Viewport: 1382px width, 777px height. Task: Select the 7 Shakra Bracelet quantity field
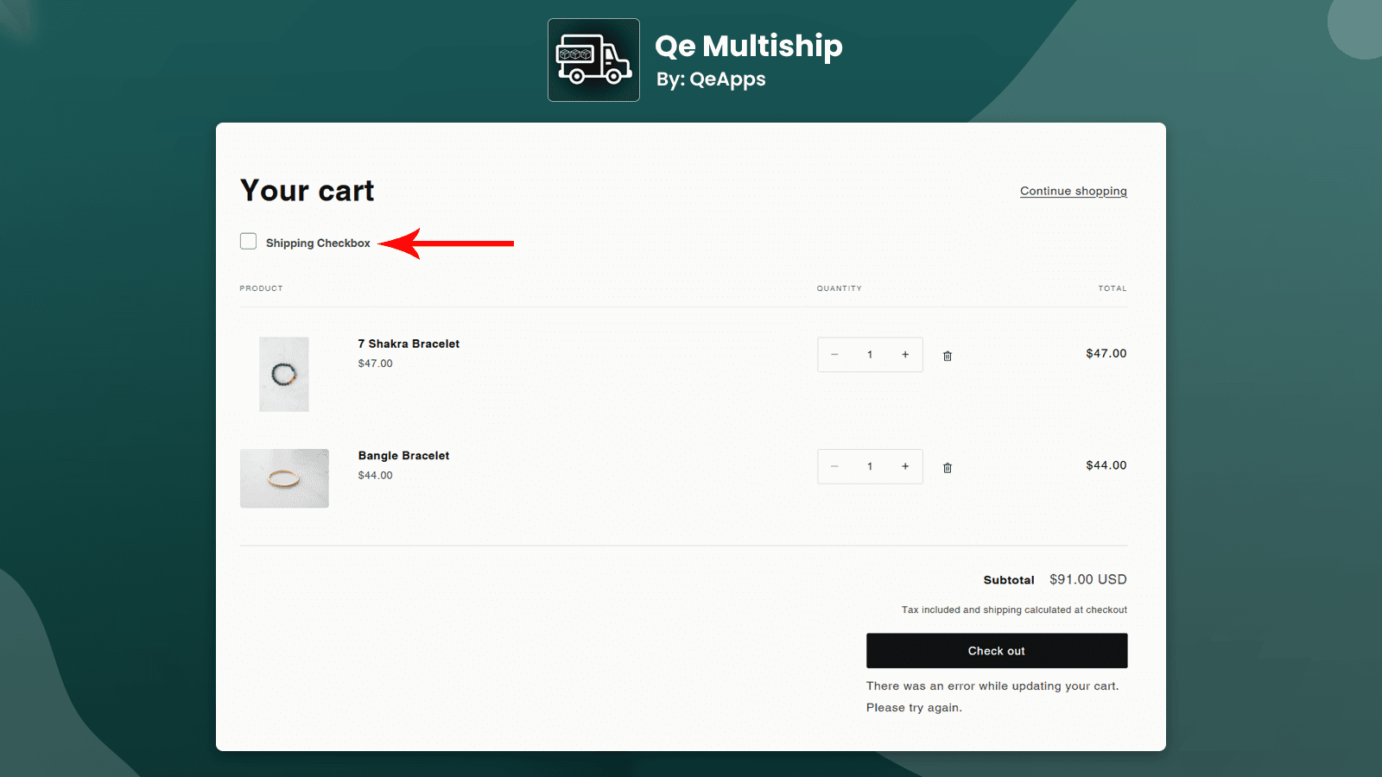(x=870, y=354)
